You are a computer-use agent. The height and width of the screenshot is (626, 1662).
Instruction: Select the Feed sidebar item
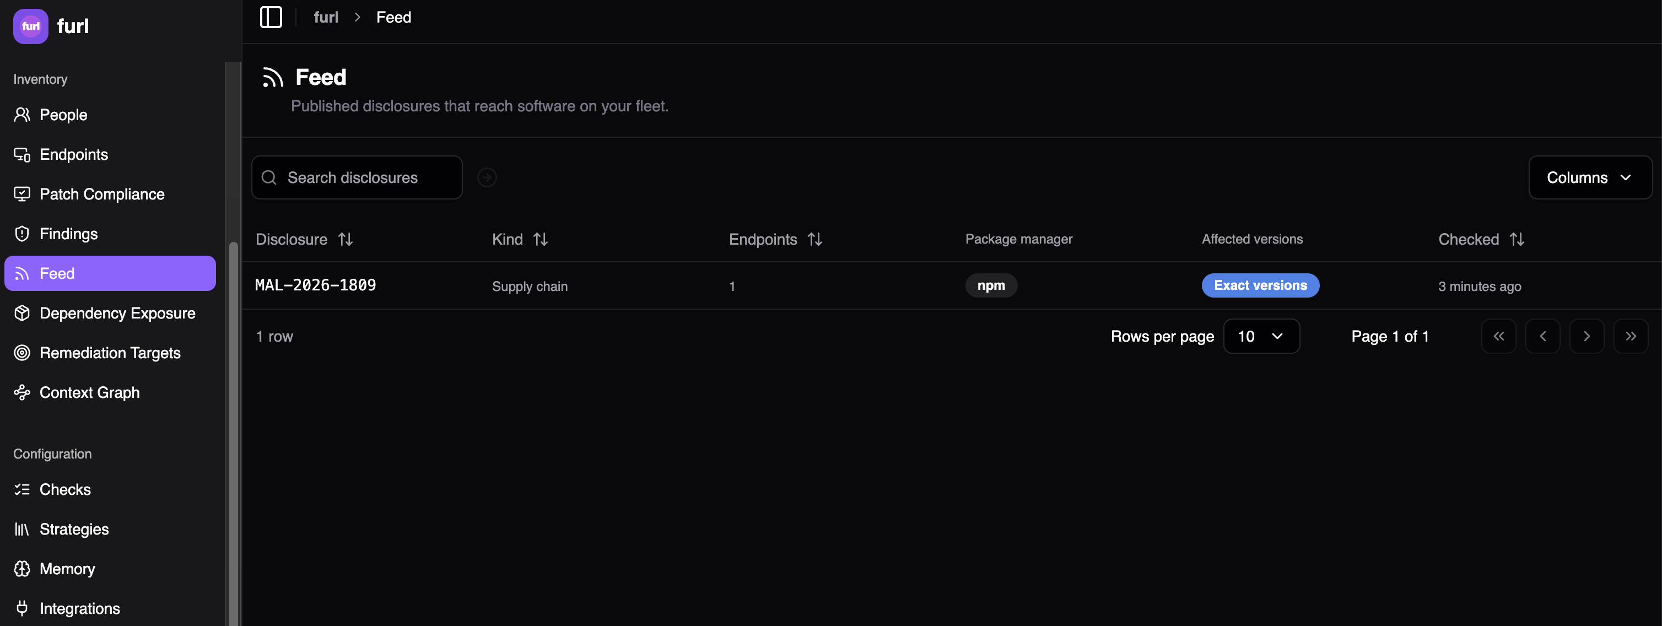click(x=110, y=274)
